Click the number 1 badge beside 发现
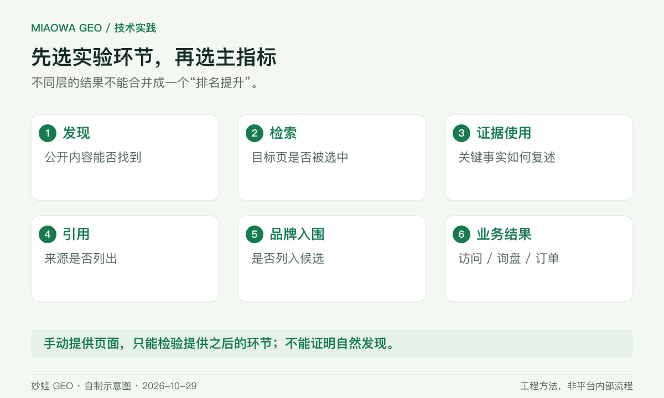 pos(48,133)
